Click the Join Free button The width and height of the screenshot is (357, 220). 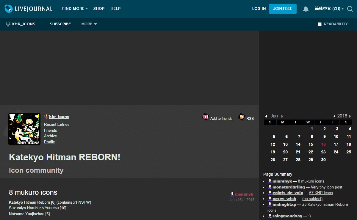coord(283,9)
